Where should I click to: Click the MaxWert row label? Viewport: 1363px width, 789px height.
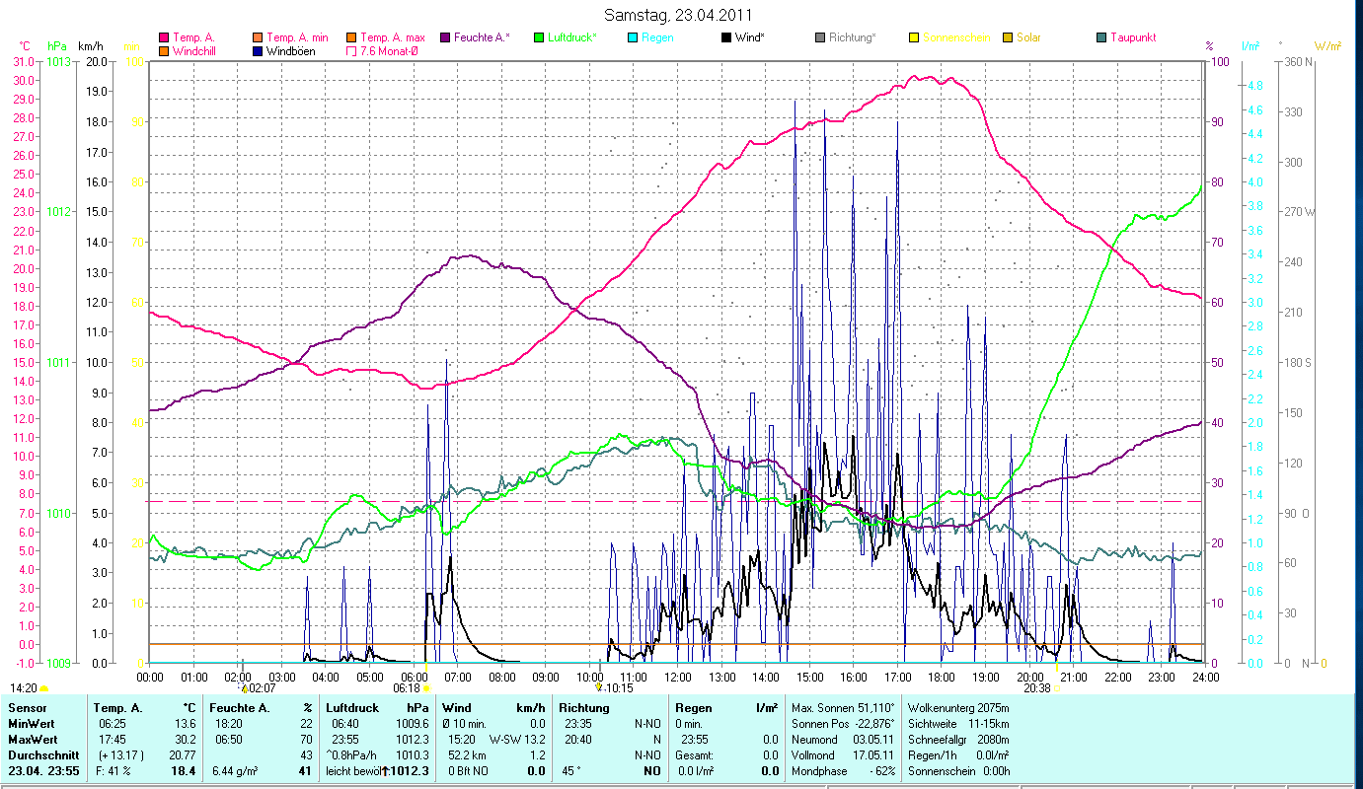[33, 740]
